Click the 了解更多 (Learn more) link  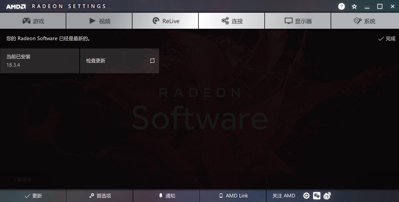[22, 180]
